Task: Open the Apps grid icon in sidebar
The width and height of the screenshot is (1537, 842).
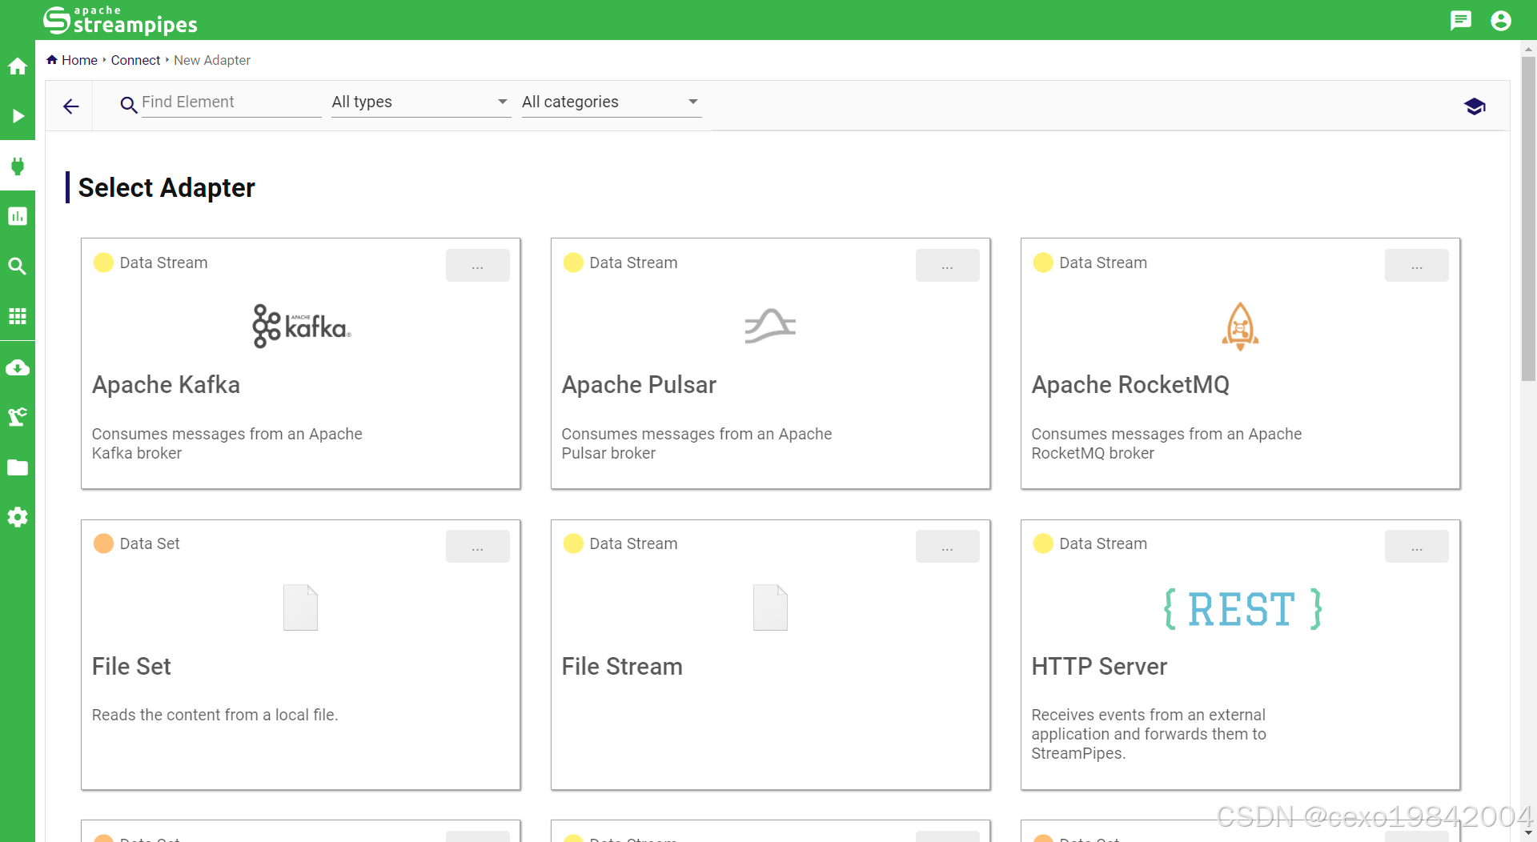Action: pyautogui.click(x=18, y=315)
